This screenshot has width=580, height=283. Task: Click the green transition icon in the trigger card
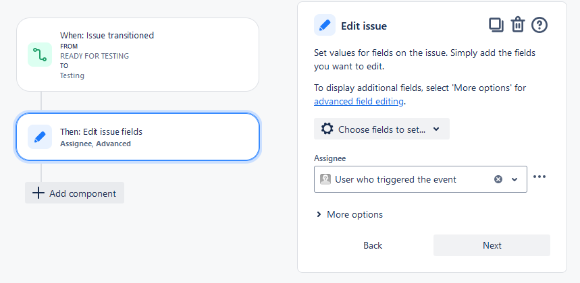[x=40, y=55]
